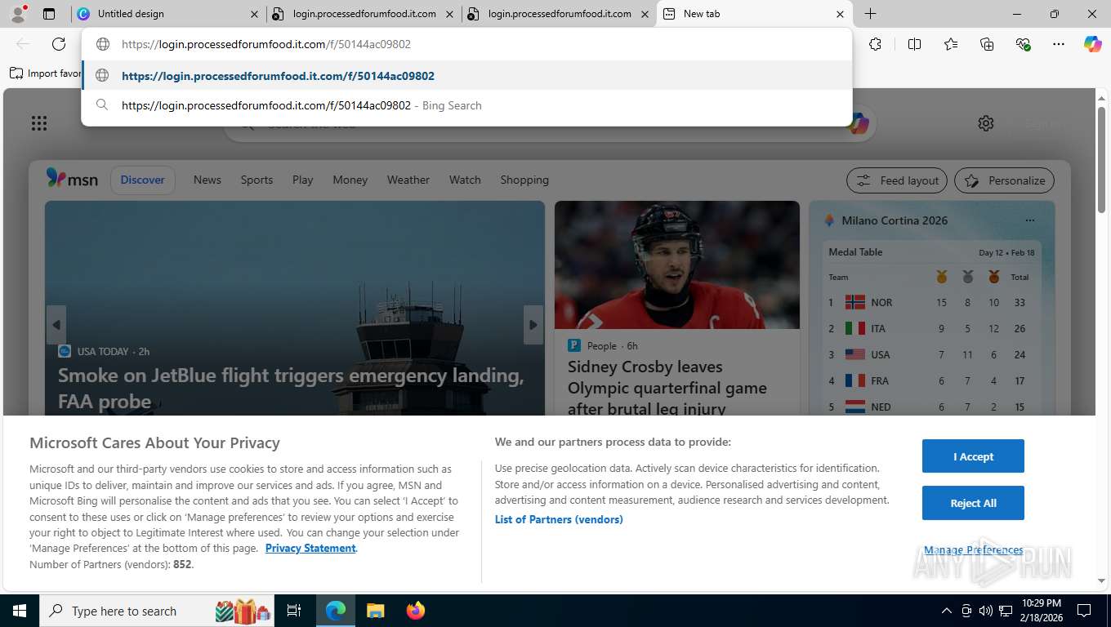The width and height of the screenshot is (1111, 627).
Task: Open a new browser tab
Action: 871,14
